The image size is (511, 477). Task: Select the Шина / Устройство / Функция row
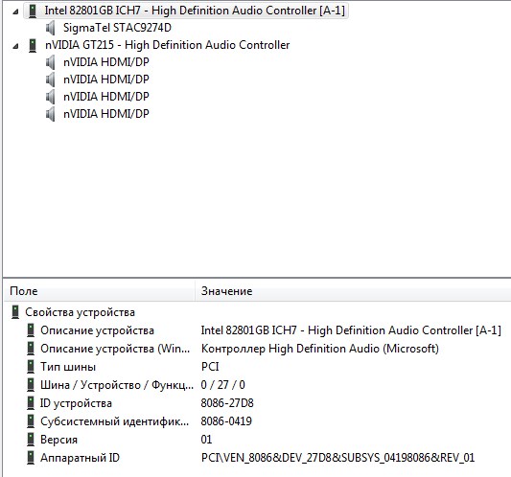pyautogui.click(x=257, y=385)
